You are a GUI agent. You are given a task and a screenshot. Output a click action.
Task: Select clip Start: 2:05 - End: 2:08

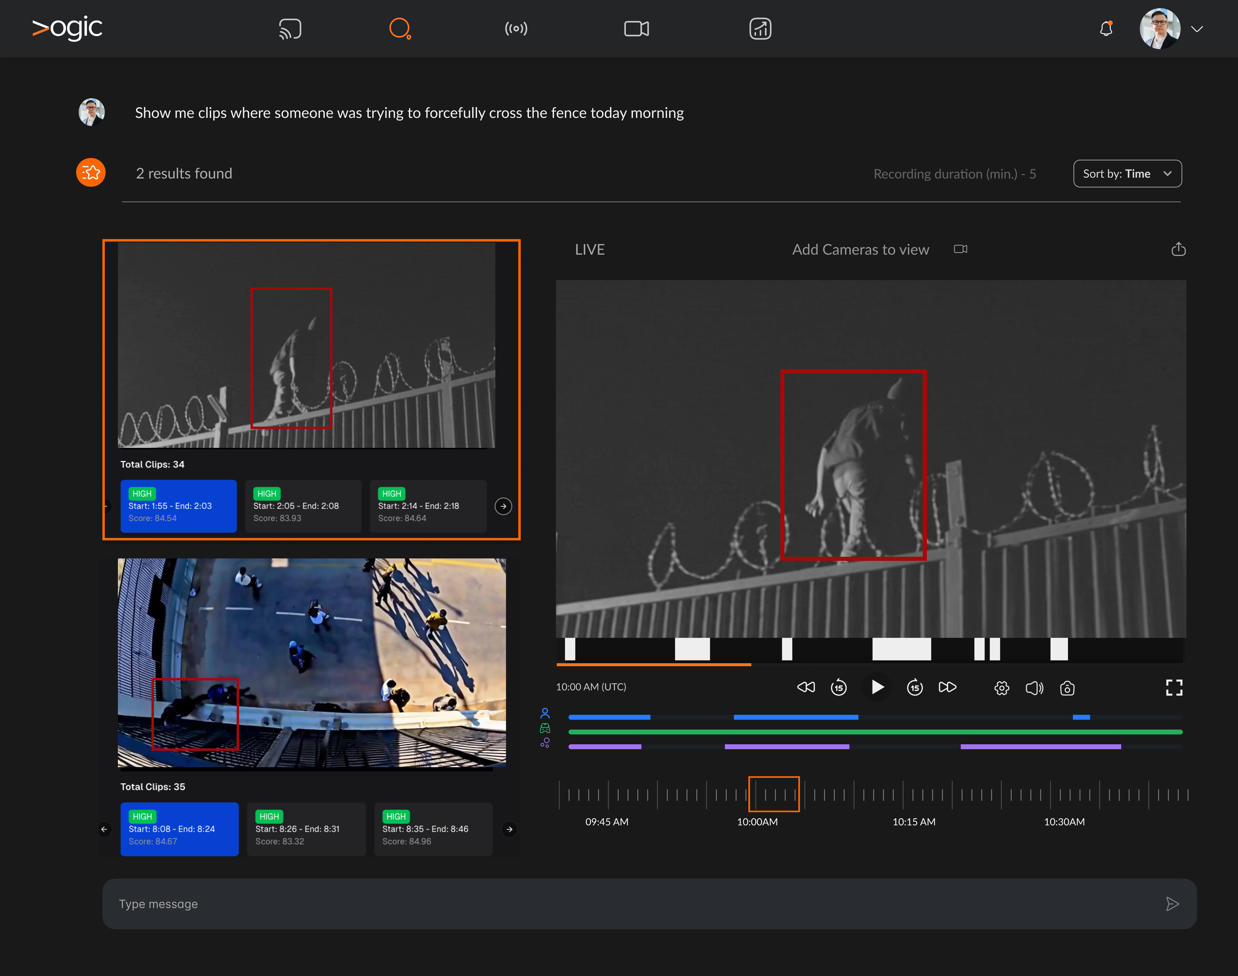point(303,506)
